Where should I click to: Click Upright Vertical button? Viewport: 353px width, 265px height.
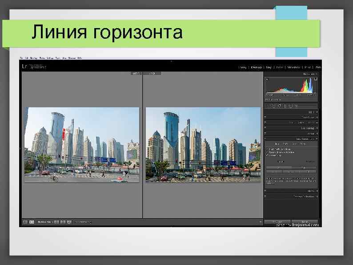click(x=291, y=172)
